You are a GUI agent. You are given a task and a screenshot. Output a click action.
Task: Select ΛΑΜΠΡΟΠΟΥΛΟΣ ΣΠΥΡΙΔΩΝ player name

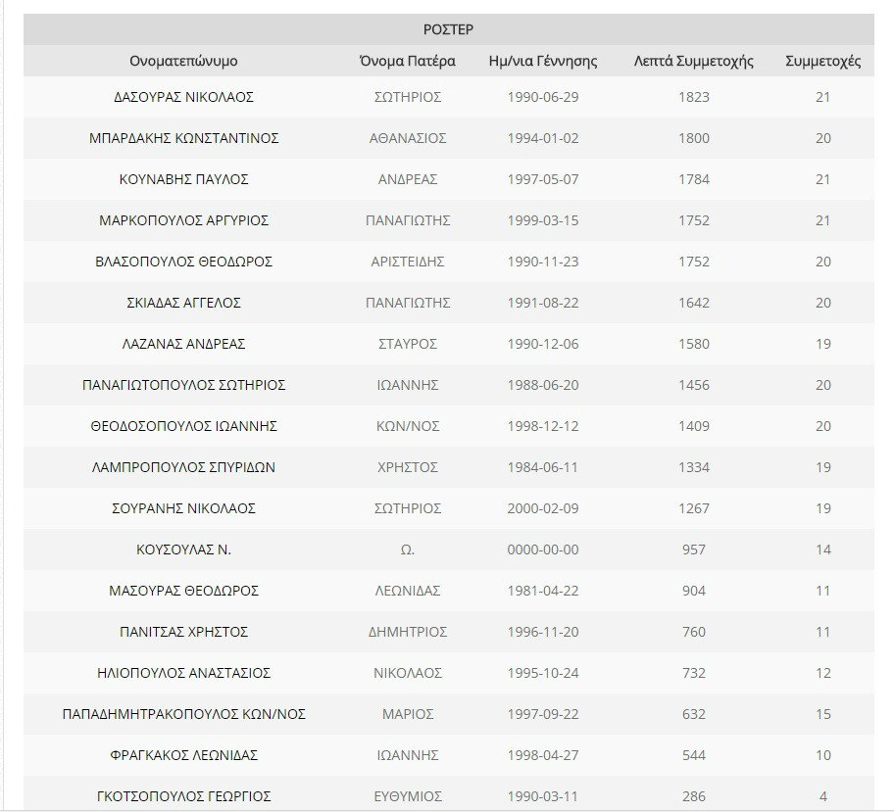183,467
